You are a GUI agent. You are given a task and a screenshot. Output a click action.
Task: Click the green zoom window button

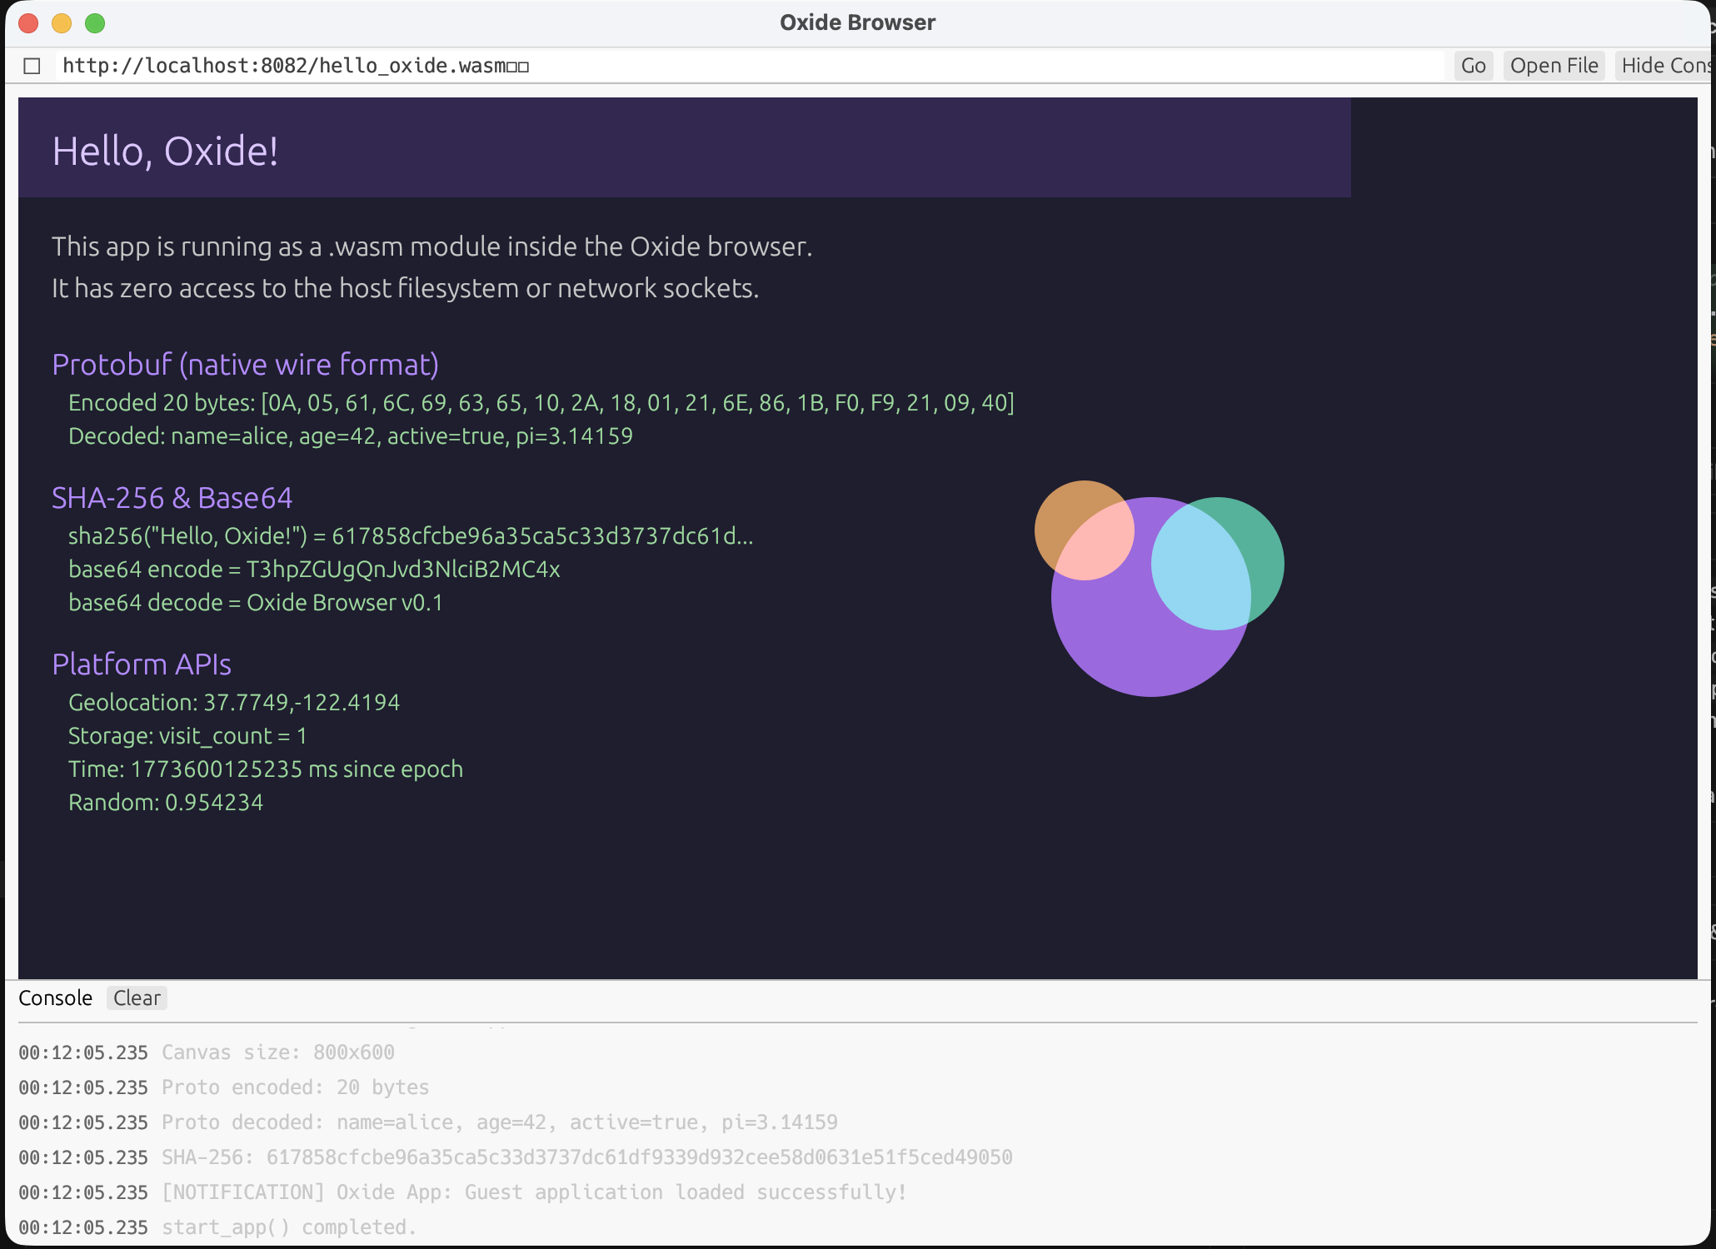coord(95,23)
